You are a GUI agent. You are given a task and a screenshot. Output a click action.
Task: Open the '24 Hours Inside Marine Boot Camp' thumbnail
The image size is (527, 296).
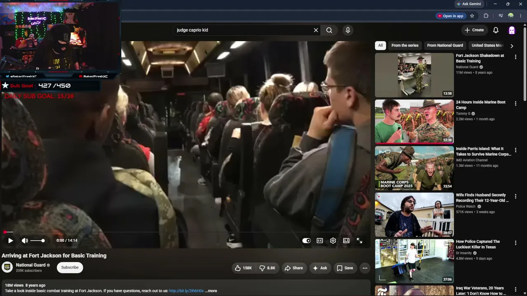[x=414, y=121]
